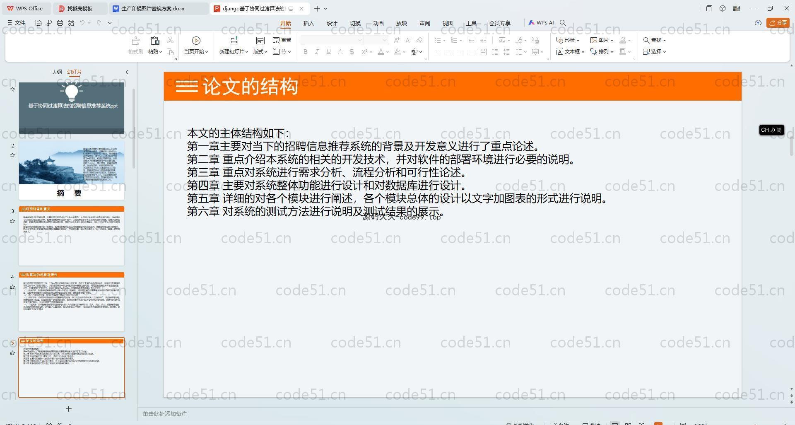Toggle Bold formatting
The image size is (795, 425).
click(306, 52)
